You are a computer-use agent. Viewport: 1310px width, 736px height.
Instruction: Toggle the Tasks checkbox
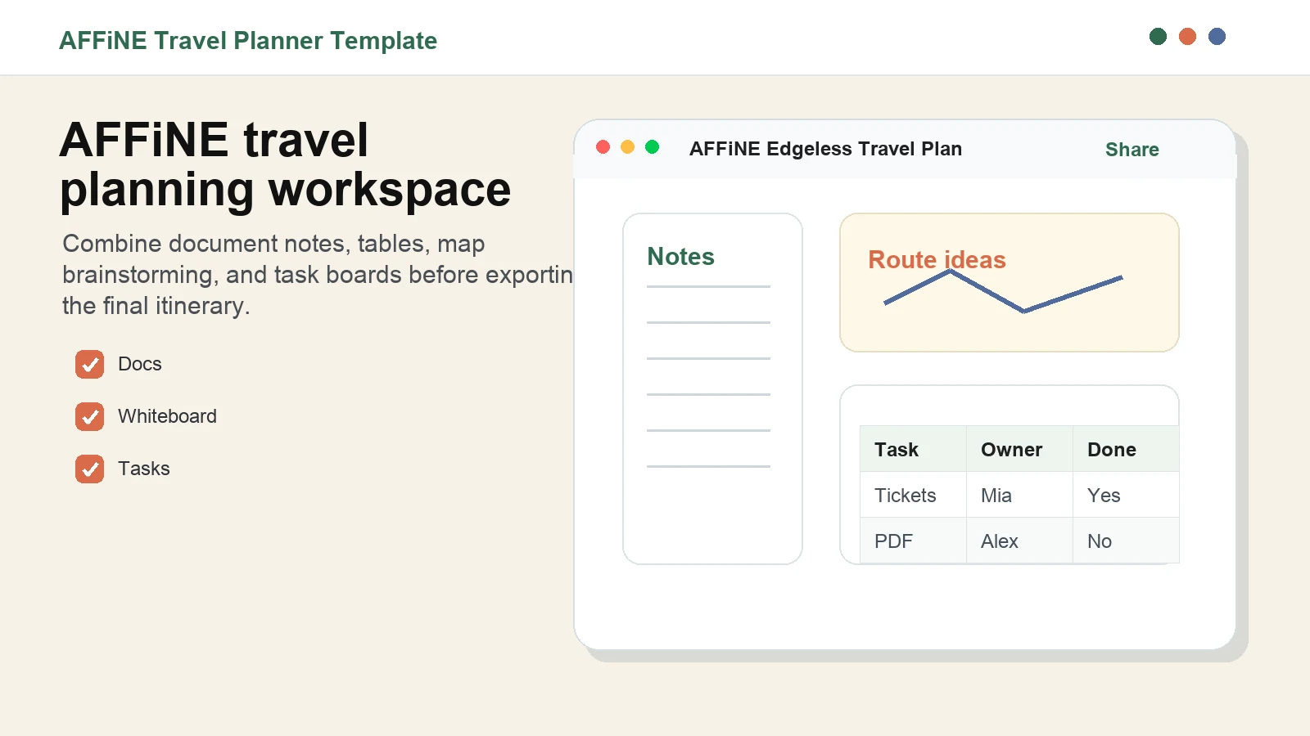[89, 469]
